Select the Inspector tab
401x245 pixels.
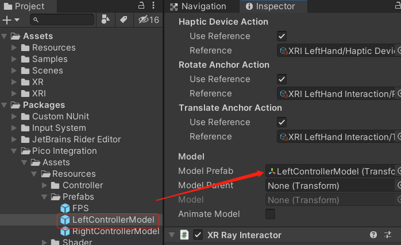(270, 6)
